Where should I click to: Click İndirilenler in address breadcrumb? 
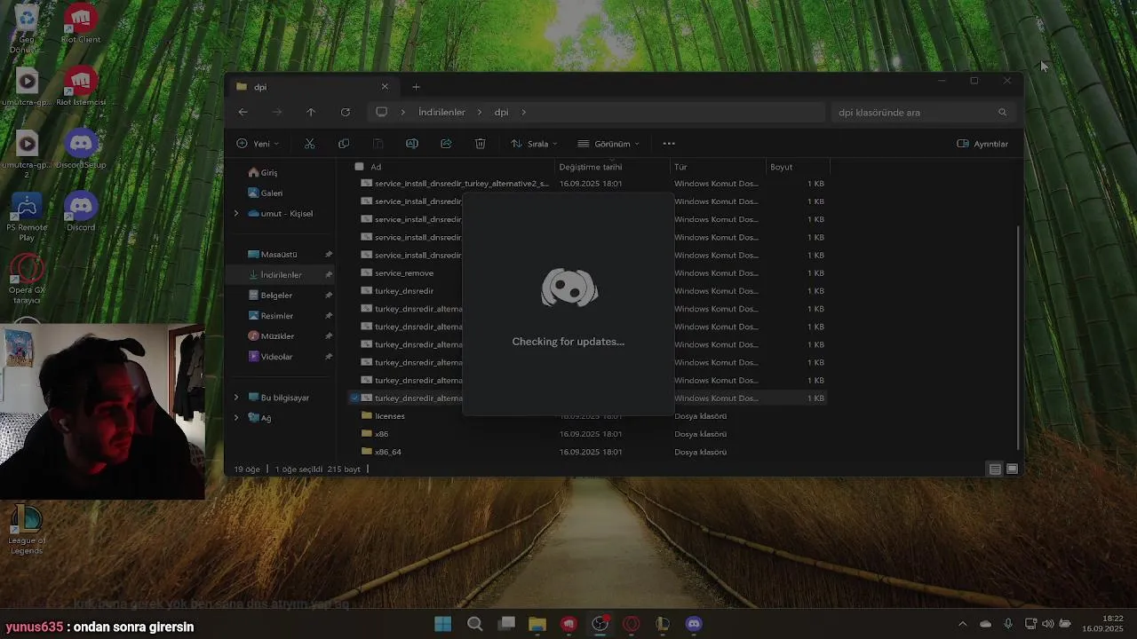tap(441, 113)
